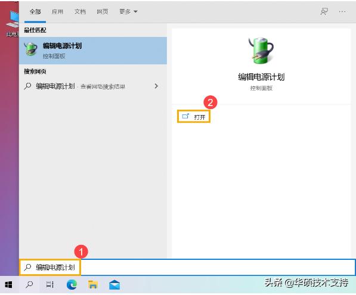The height and width of the screenshot is (295, 356).
Task: Open the feedback icon in search header
Action: point(324,11)
